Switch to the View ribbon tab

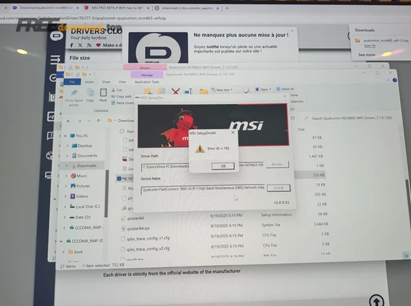(x=122, y=82)
